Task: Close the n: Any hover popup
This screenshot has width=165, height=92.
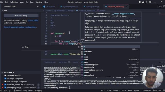Action: pyautogui.click(x=79, y=47)
